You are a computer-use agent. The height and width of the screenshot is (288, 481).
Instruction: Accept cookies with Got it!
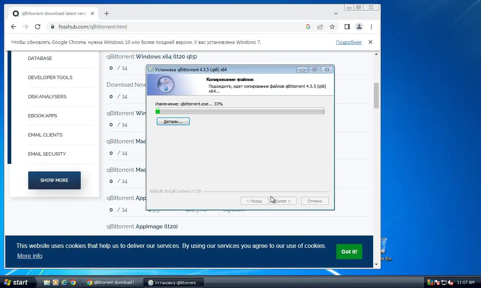point(349,252)
